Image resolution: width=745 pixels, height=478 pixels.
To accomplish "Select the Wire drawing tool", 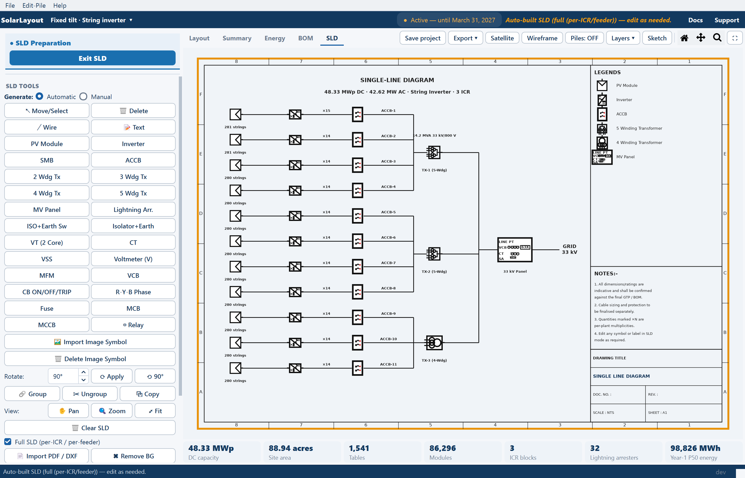I will coord(47,127).
